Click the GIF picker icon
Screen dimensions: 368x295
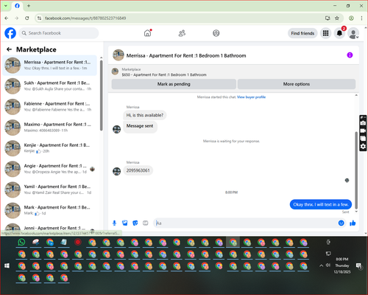pos(146,223)
